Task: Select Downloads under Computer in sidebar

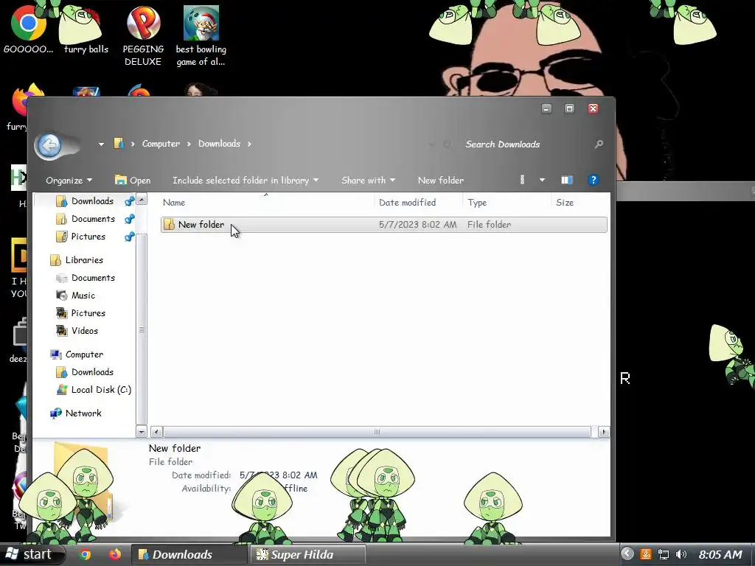Action: (x=92, y=372)
